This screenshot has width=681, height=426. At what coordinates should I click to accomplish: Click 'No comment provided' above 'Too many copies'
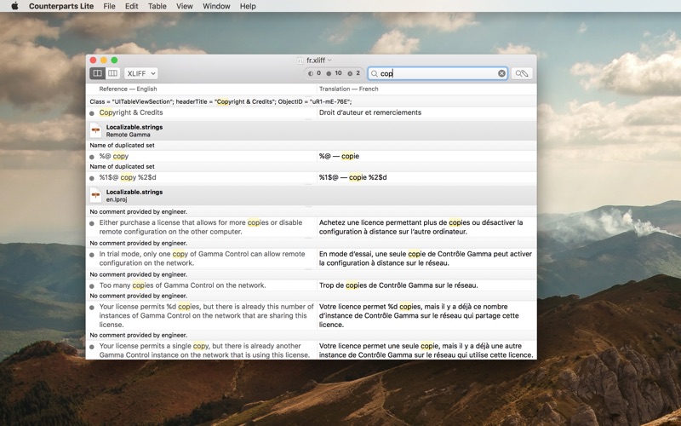[x=138, y=274]
